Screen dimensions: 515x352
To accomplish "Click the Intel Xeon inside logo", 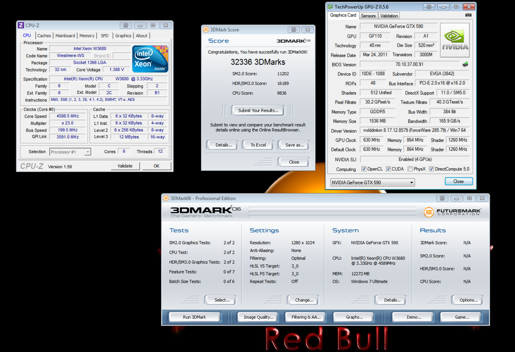I will pyautogui.click(x=150, y=59).
